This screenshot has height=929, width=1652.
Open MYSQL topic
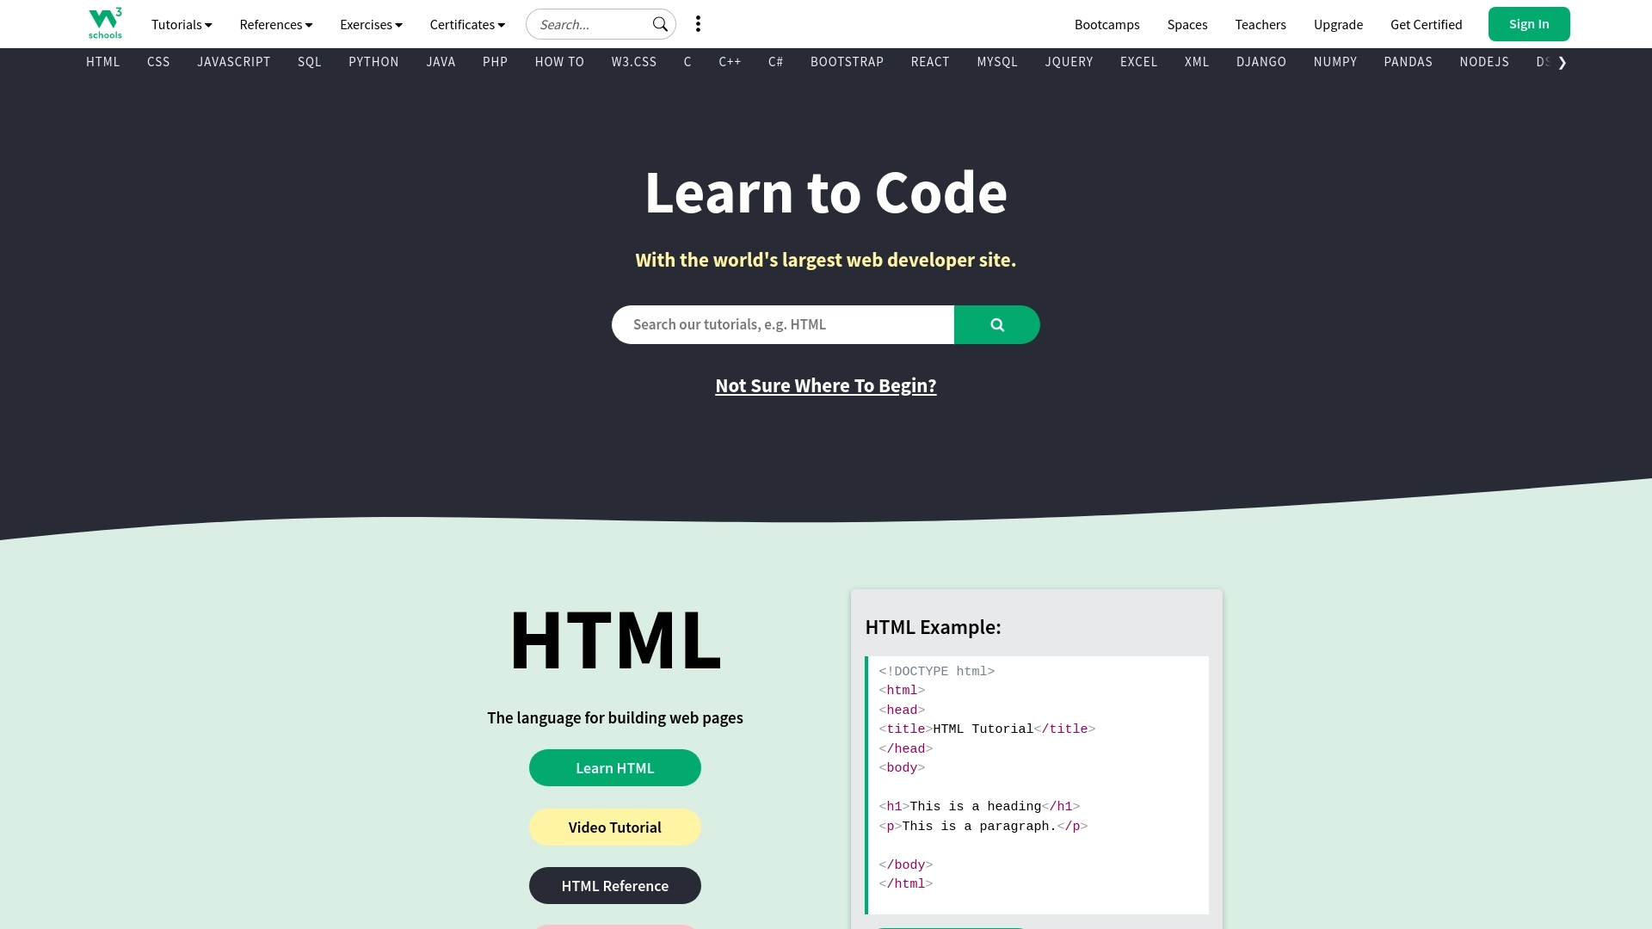tap(997, 62)
